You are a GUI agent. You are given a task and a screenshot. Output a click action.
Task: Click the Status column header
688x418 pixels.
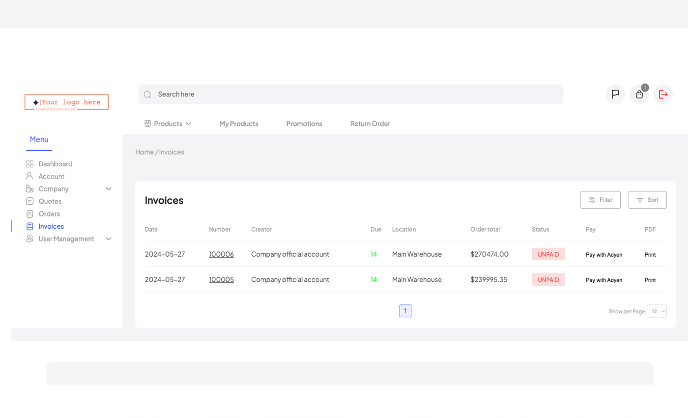[x=541, y=229]
